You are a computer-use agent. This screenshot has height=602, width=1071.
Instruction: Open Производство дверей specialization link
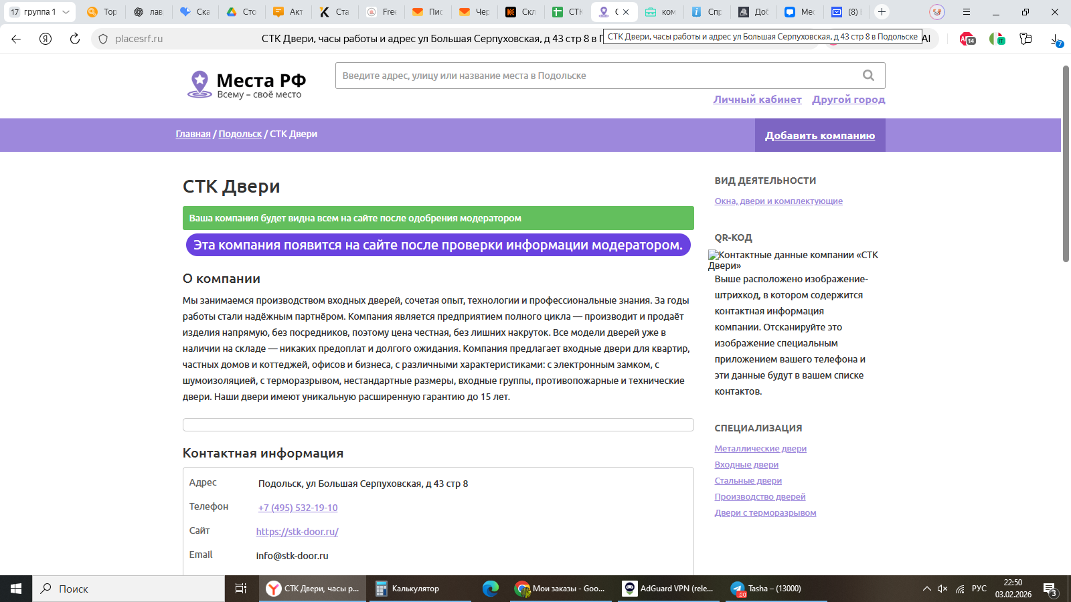(760, 497)
